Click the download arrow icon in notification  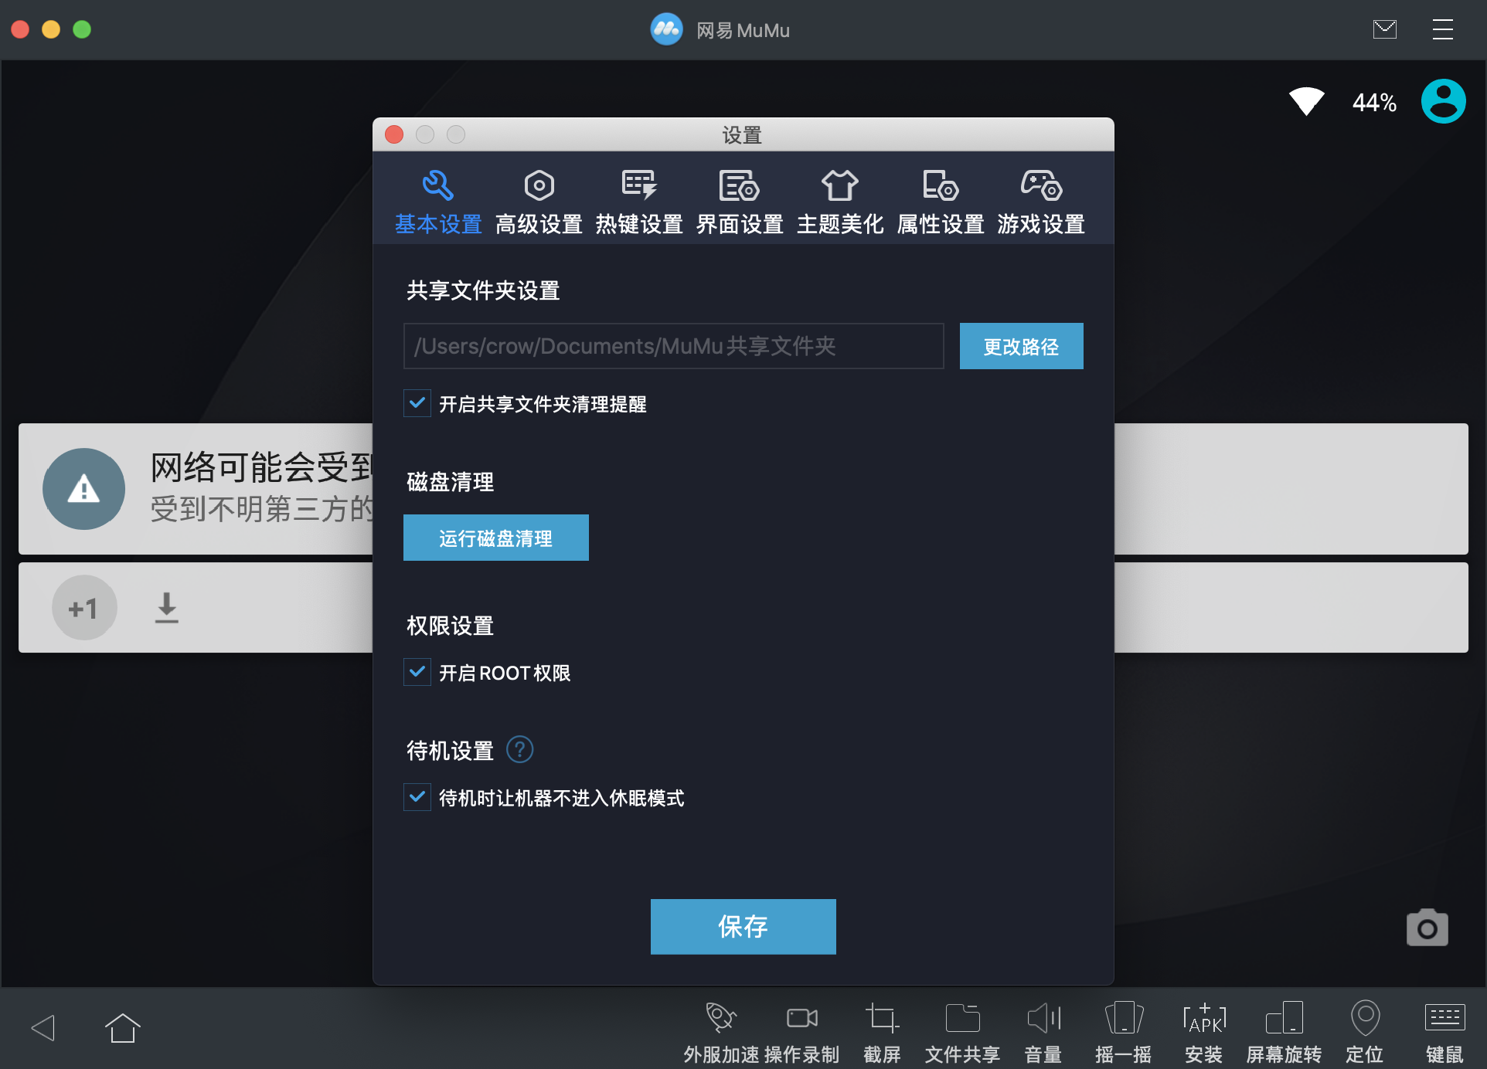click(166, 608)
